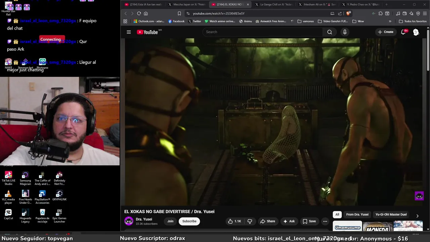This screenshot has width=430, height=242.
Task: Select the From Dra. Yusei chip
Action: pos(357,214)
